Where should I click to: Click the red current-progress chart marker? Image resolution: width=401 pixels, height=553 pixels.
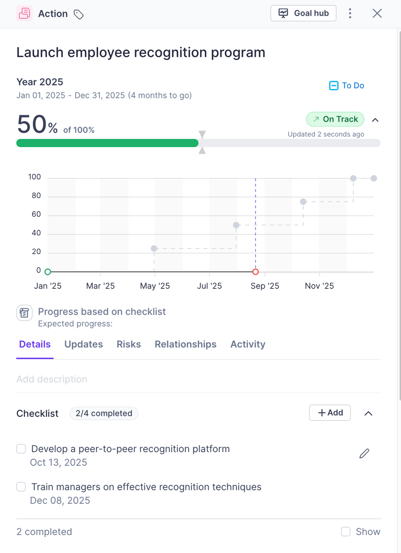pos(256,272)
